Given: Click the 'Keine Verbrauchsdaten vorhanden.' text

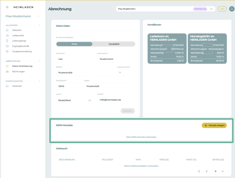Looking at the screenshot, I should (x=141, y=166).
